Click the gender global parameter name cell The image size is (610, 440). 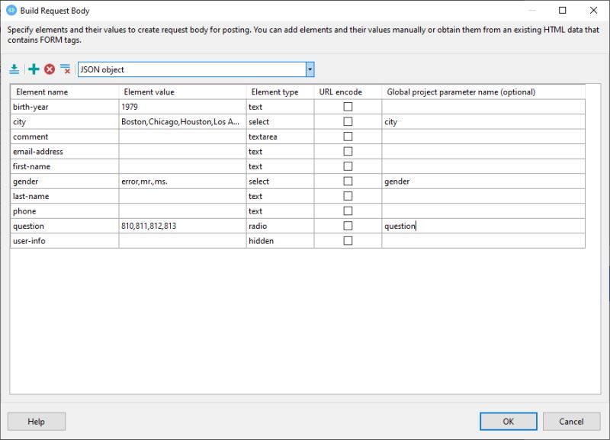[483, 181]
